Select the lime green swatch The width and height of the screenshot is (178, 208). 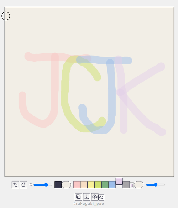(98, 185)
